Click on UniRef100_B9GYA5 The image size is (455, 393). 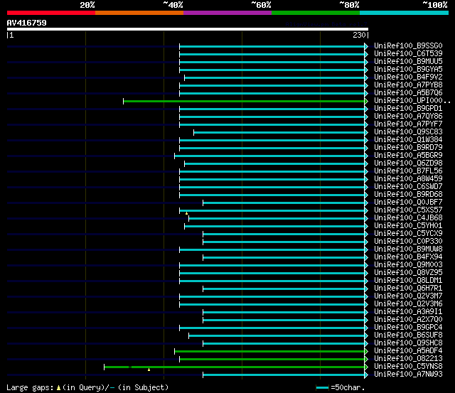click(x=408, y=70)
